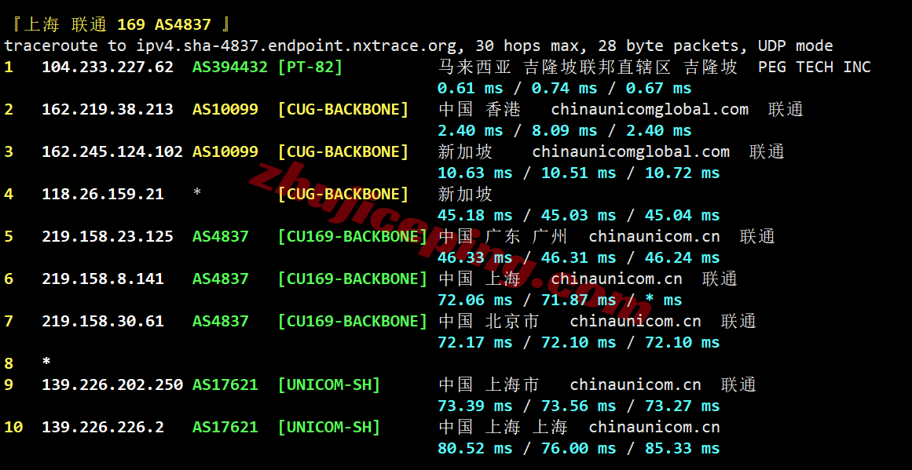Click the 85.33 ms latency value

coord(683,449)
